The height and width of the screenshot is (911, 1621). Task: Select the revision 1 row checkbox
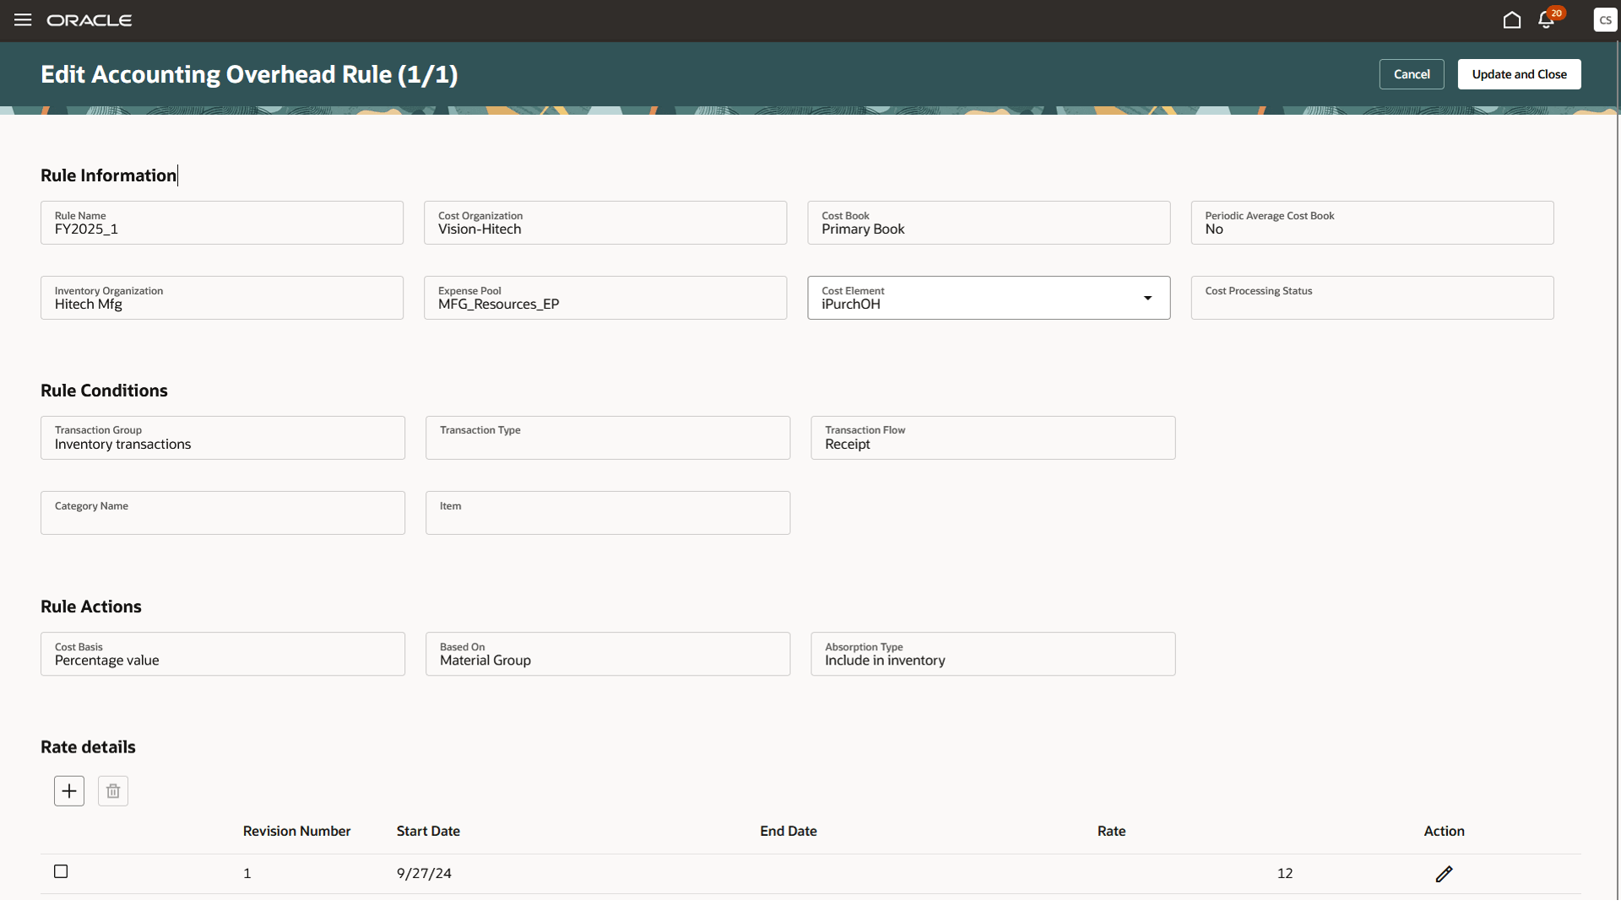coord(61,871)
